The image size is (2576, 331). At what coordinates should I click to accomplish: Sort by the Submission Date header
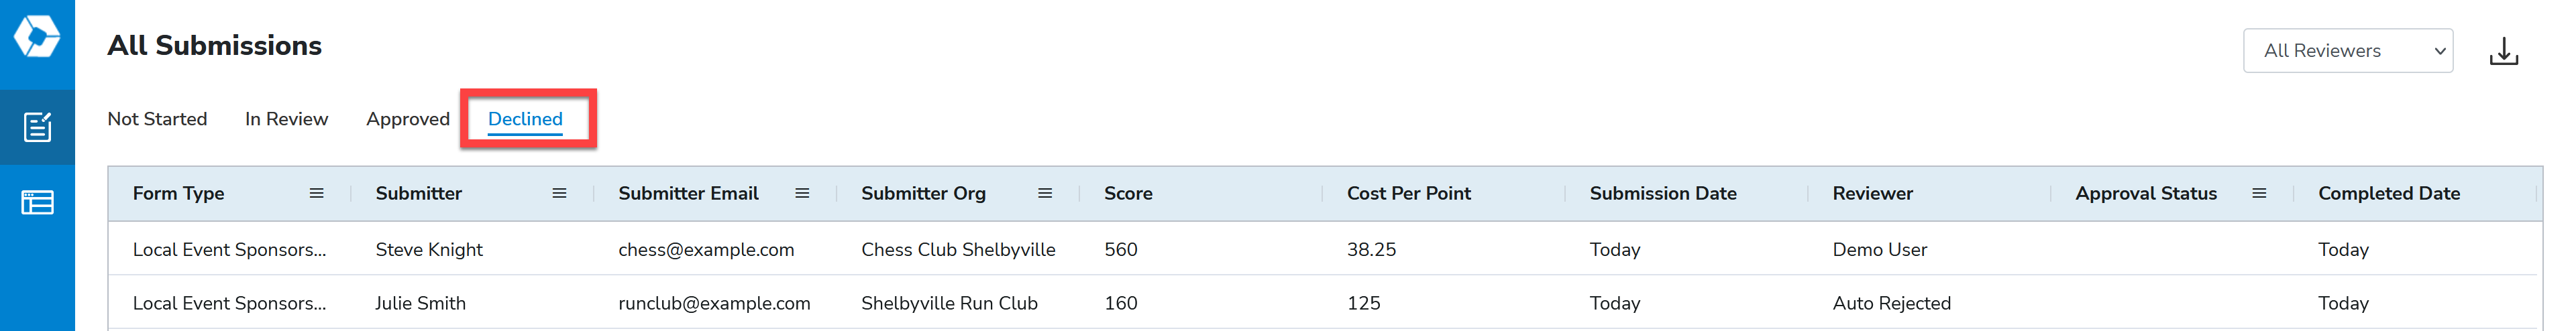[1663, 193]
